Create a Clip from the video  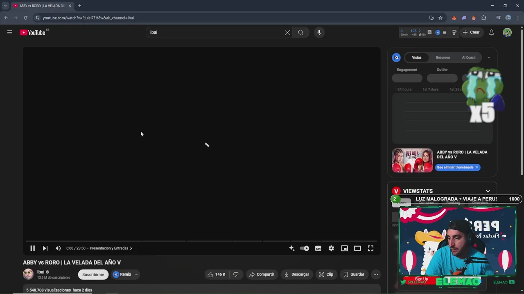coord(326,274)
